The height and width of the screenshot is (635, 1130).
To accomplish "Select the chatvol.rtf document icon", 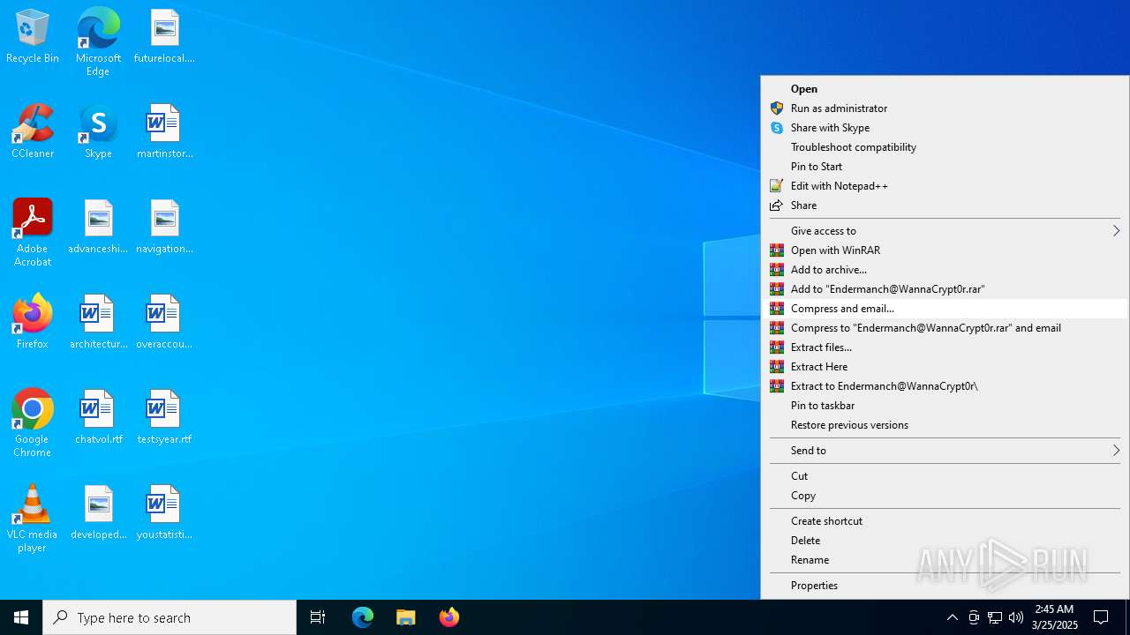I will tap(98, 418).
